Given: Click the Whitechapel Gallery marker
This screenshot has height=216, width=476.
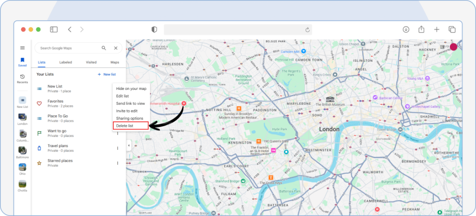Looking at the screenshot, I should click(x=407, y=107).
